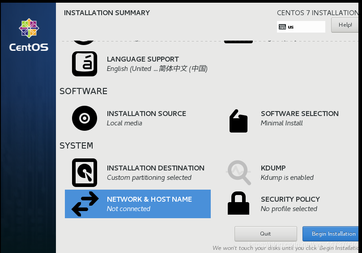Click the Network & Host Name arrows icon

pos(85,204)
